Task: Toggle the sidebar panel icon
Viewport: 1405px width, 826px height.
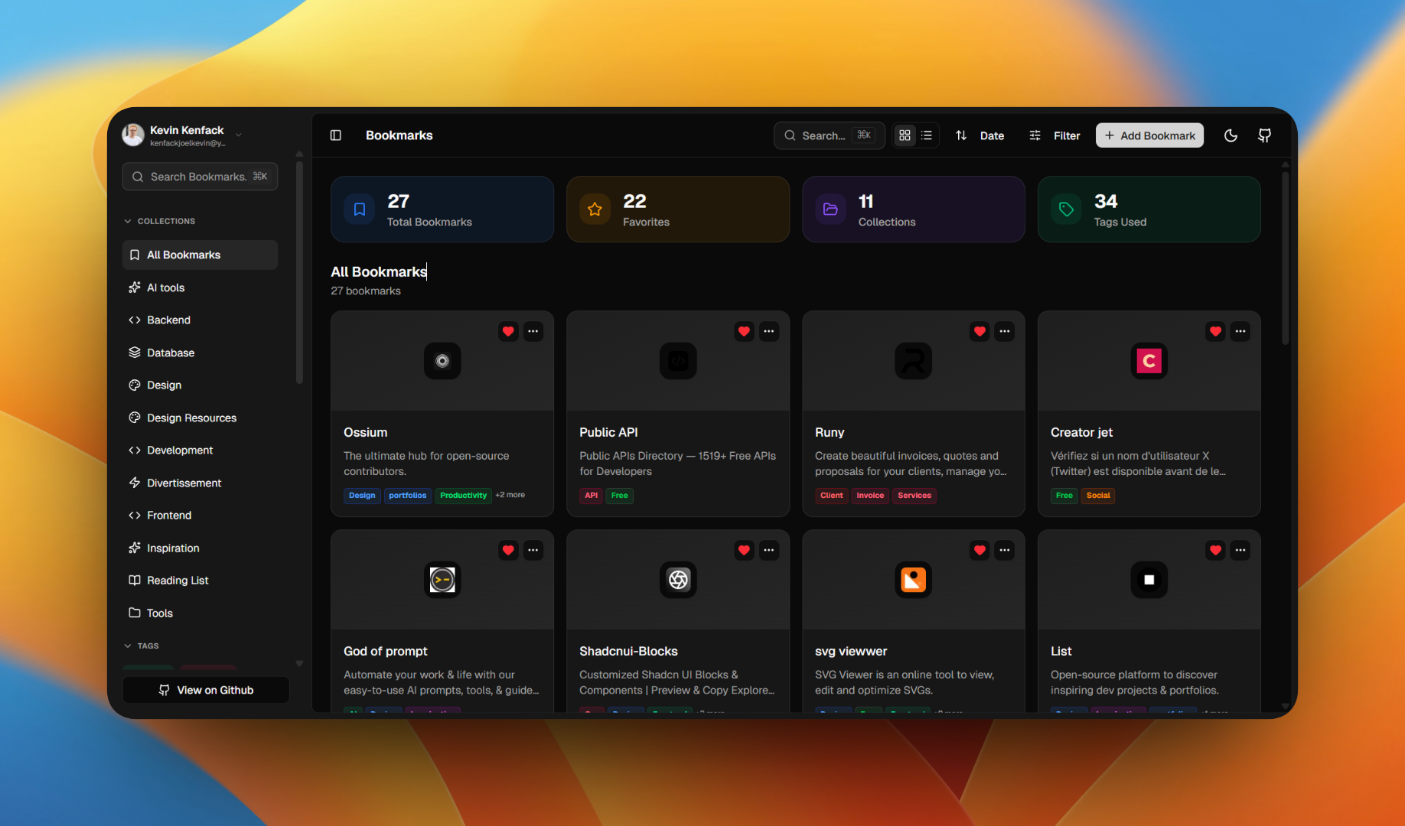Action: (x=335, y=135)
